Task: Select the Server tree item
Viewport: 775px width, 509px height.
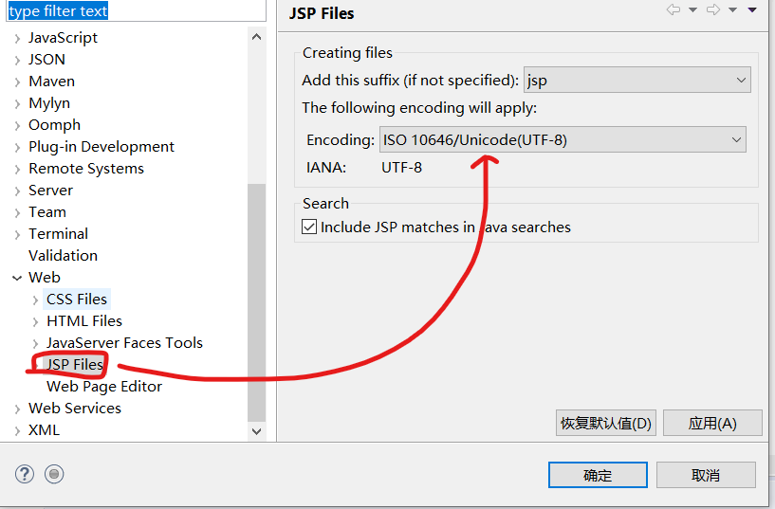Action: (x=50, y=191)
